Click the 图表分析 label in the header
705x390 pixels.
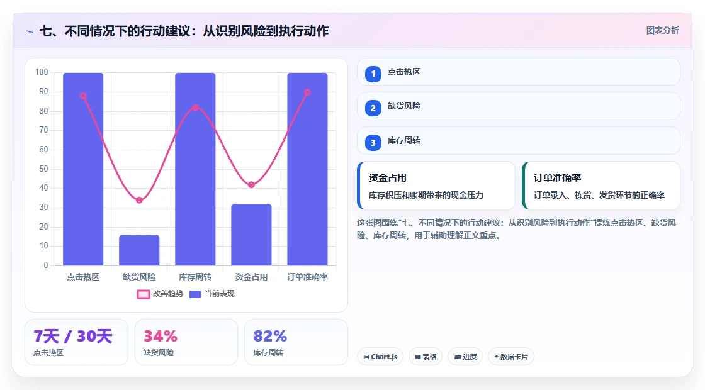pos(662,31)
